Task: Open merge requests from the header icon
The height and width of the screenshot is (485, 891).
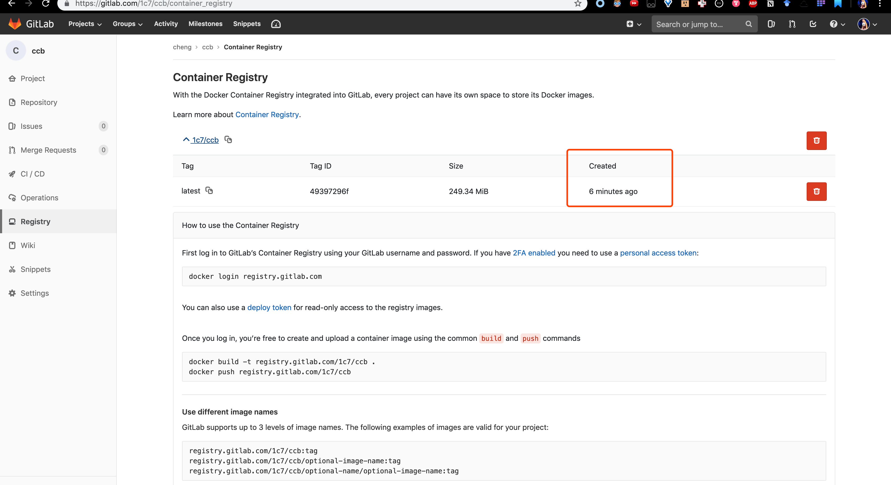Action: pos(792,24)
